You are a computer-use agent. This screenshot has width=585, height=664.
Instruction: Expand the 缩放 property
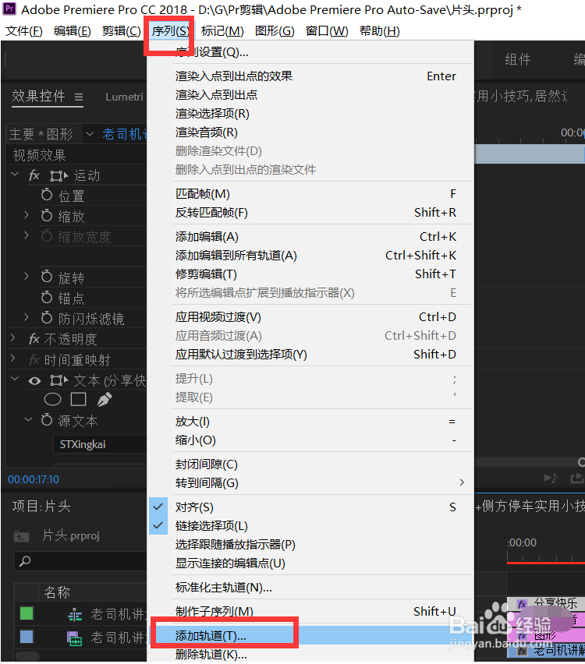point(27,215)
